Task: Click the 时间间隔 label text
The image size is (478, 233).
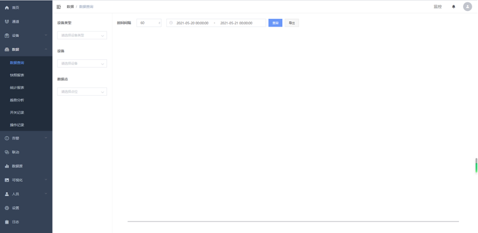Action: 124,23
